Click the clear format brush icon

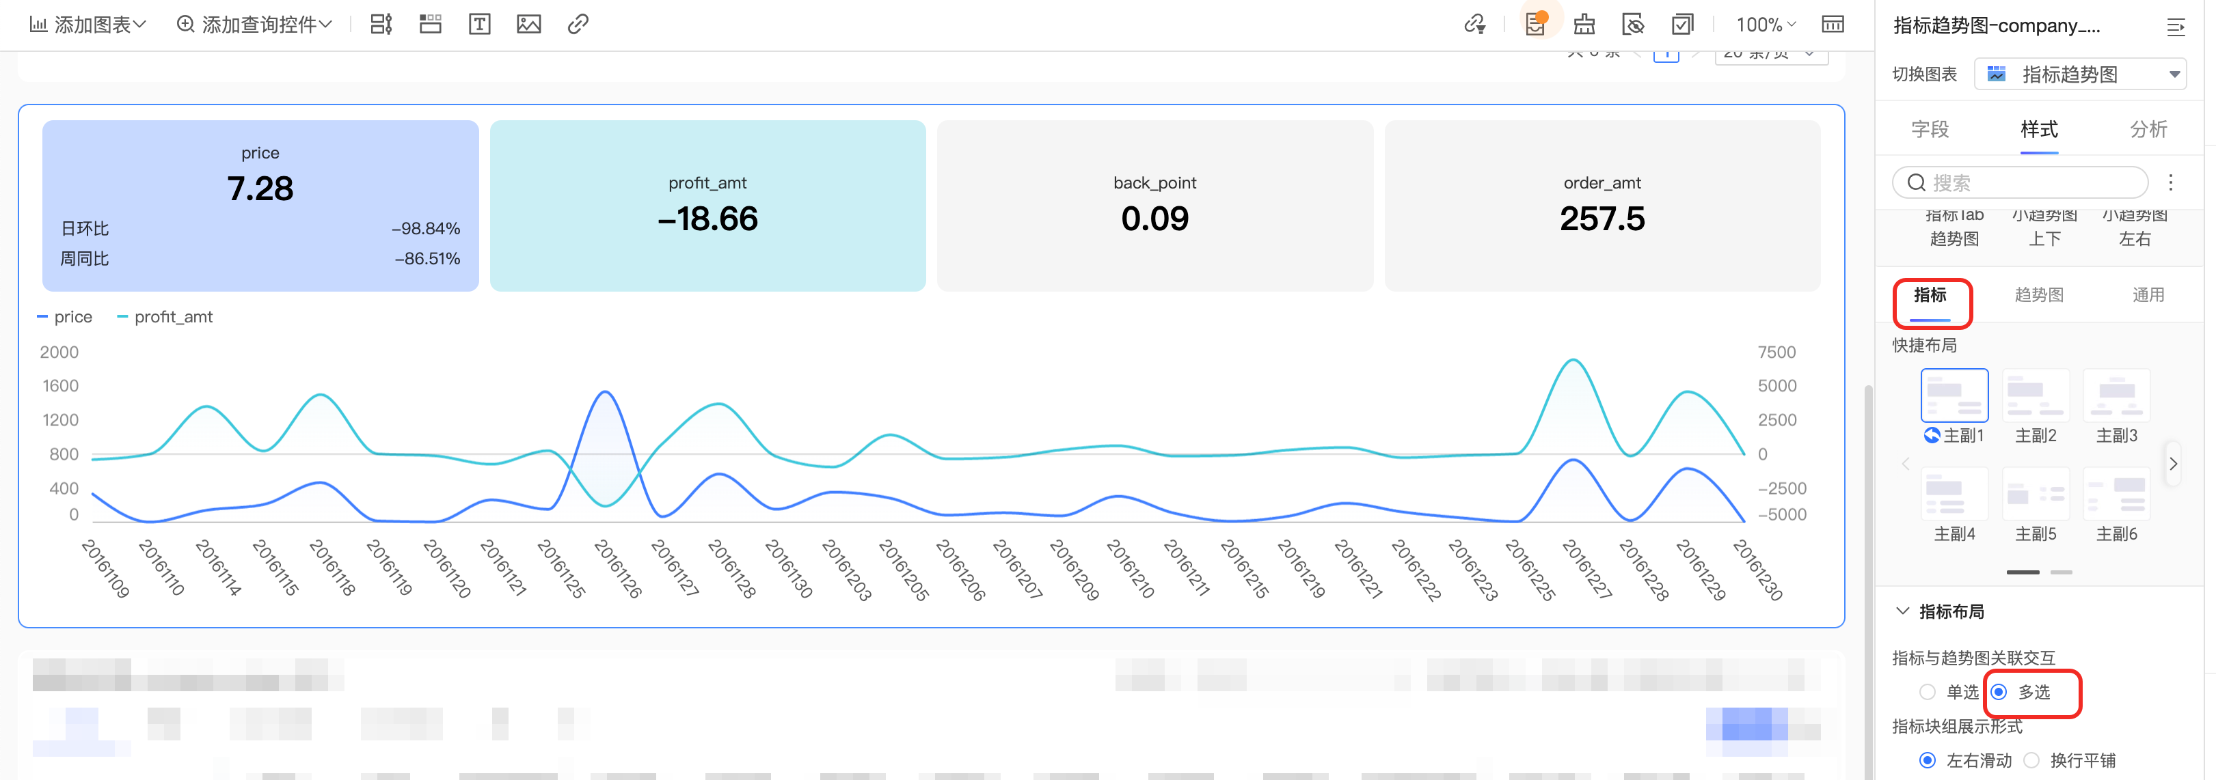click(1584, 24)
